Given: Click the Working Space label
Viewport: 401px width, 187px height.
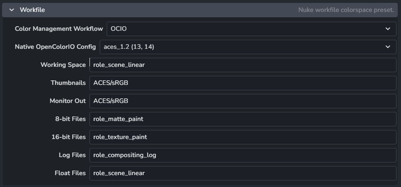Looking at the screenshot, I should pos(63,65).
